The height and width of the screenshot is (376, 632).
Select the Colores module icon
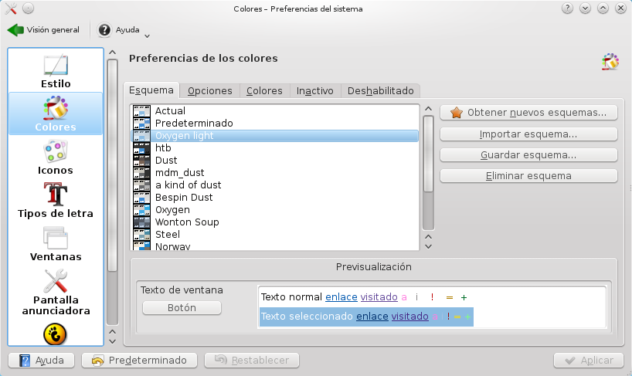pyautogui.click(x=56, y=108)
